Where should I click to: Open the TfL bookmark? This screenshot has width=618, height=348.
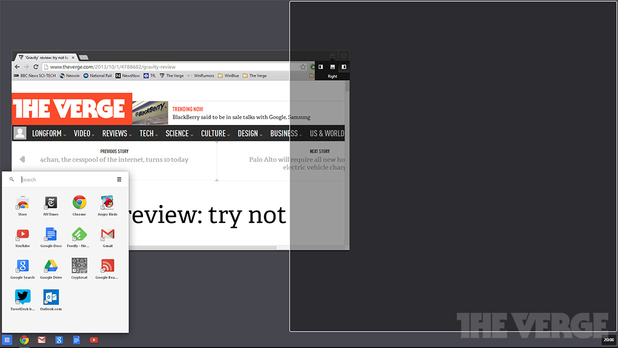tap(150, 76)
